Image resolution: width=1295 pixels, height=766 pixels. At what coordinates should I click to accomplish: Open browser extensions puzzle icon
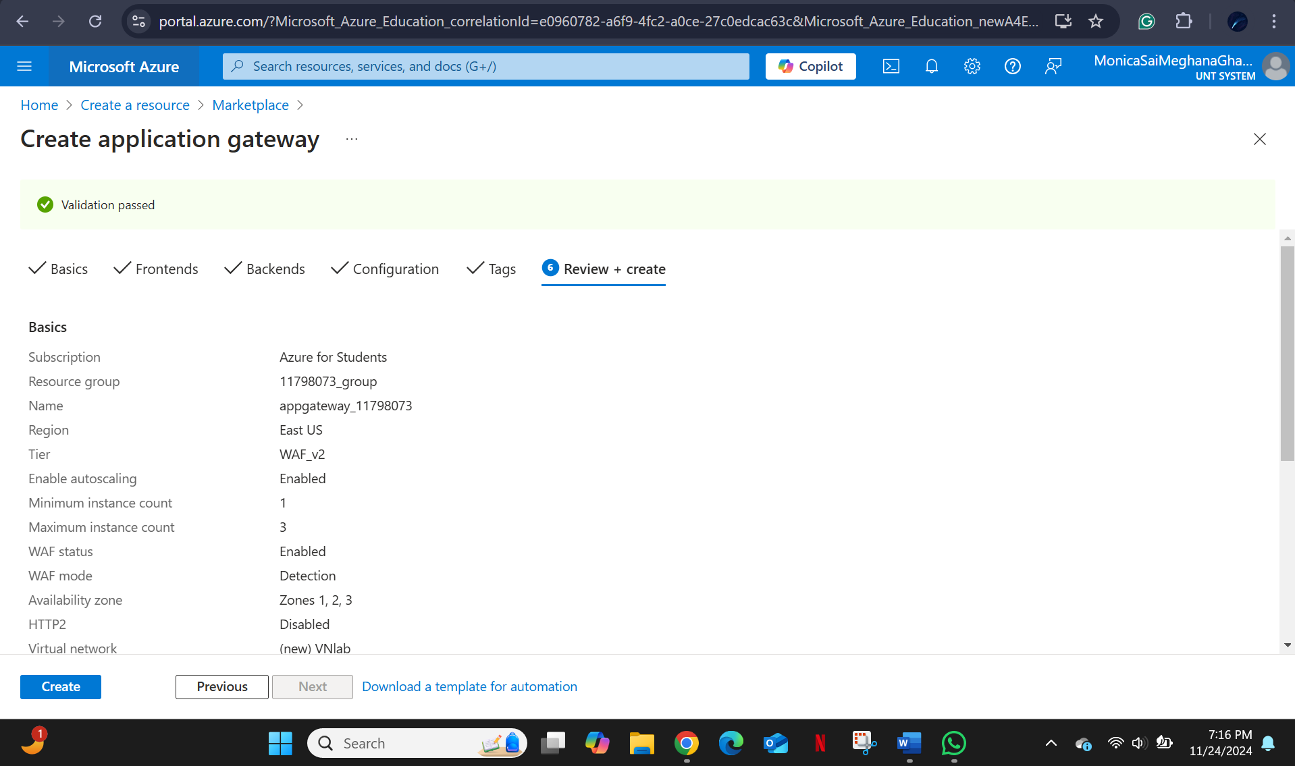pyautogui.click(x=1184, y=22)
